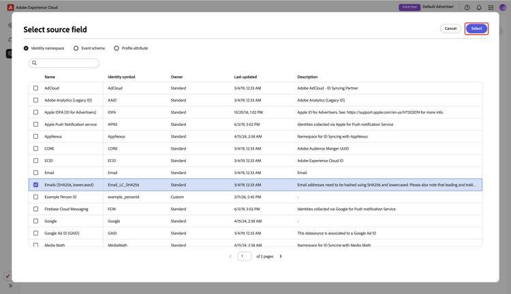Check the Firebase Cloud Messaging checkbox
Viewport: 511px width, 294px height.
point(36,209)
